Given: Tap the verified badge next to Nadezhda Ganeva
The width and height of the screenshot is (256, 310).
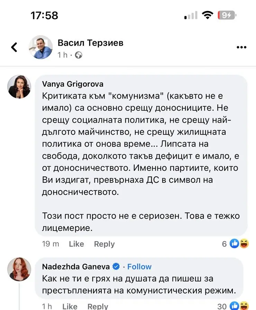Looking at the screenshot, I should point(117,266).
